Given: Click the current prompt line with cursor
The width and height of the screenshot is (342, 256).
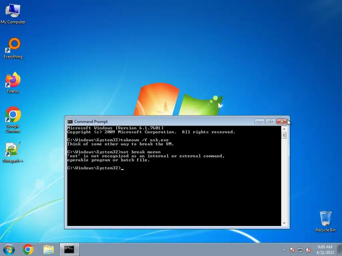Looking at the screenshot, I should (x=96, y=168).
